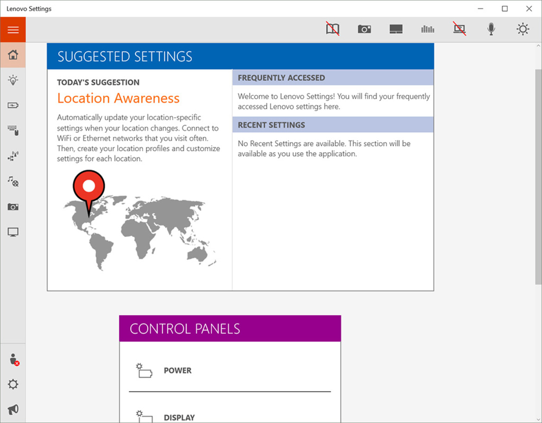The width and height of the screenshot is (542, 423).
Task: Open the hamburger navigation menu
Action: [x=13, y=30]
